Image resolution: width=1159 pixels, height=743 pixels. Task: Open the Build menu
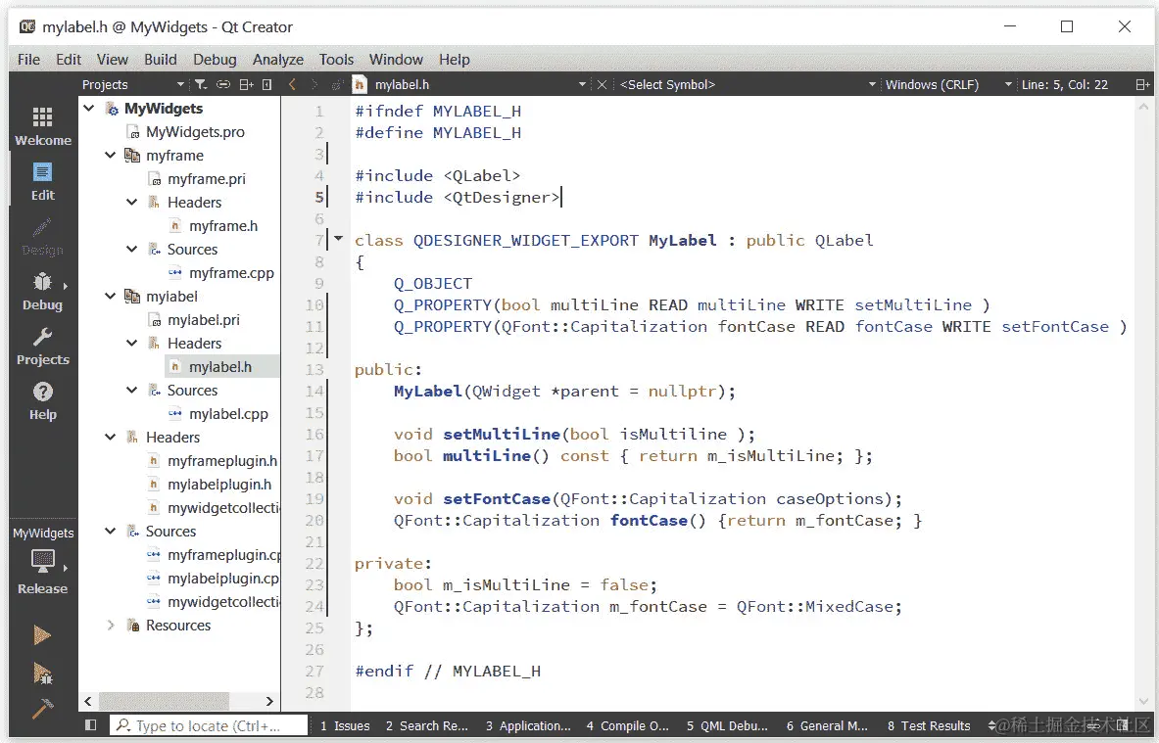pos(160,59)
